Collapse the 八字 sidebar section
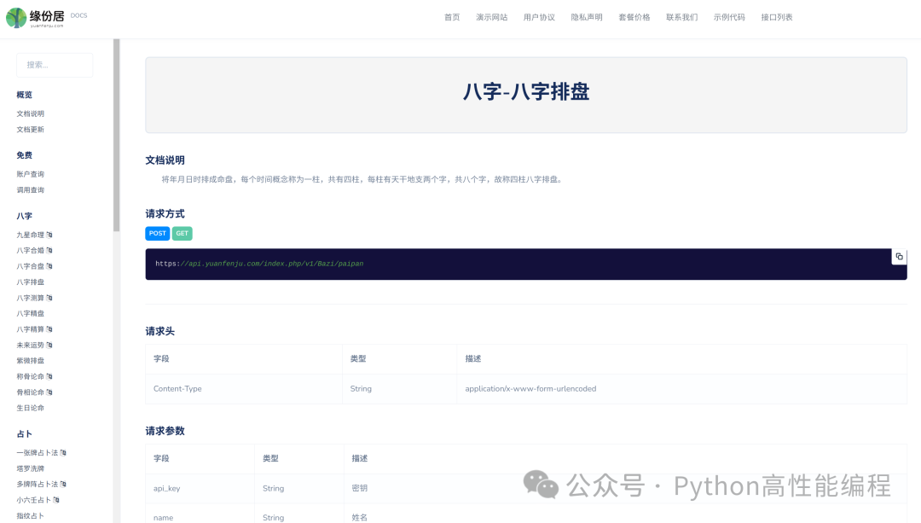Image resolution: width=921 pixels, height=523 pixels. pos(25,216)
